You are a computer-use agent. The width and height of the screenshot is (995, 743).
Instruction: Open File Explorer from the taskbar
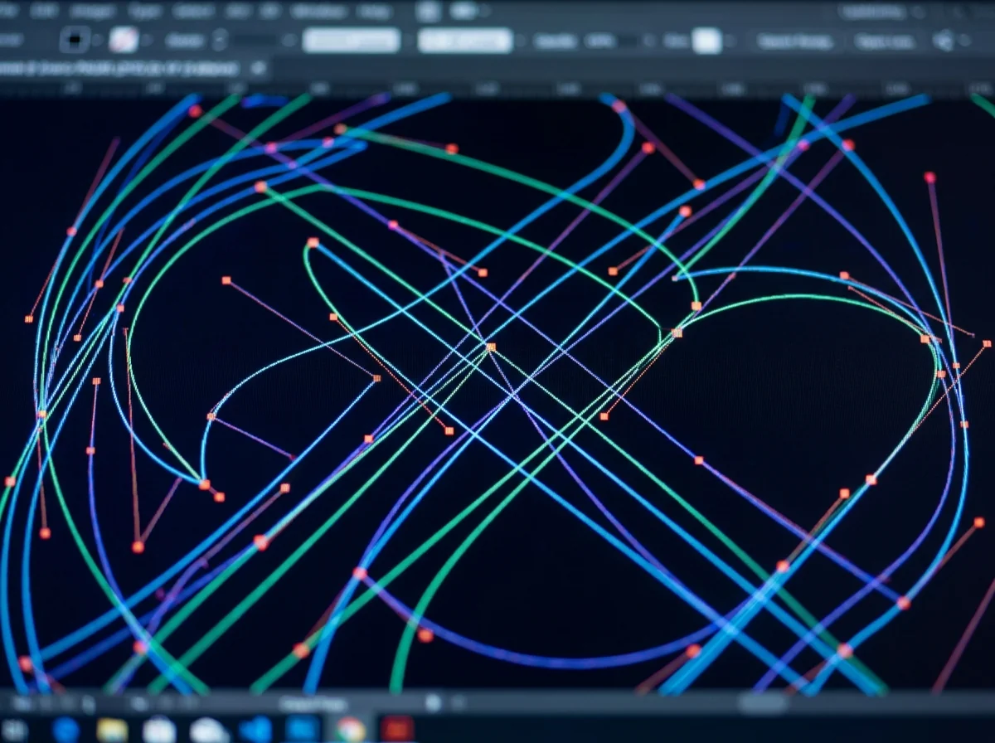[112, 730]
